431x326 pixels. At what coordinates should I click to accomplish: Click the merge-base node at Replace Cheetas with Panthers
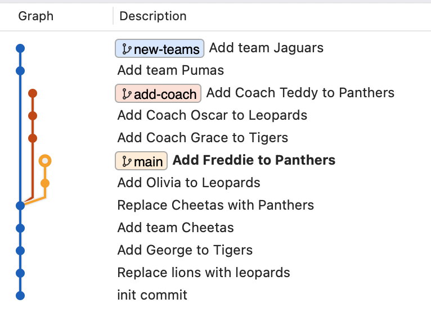pos(20,205)
